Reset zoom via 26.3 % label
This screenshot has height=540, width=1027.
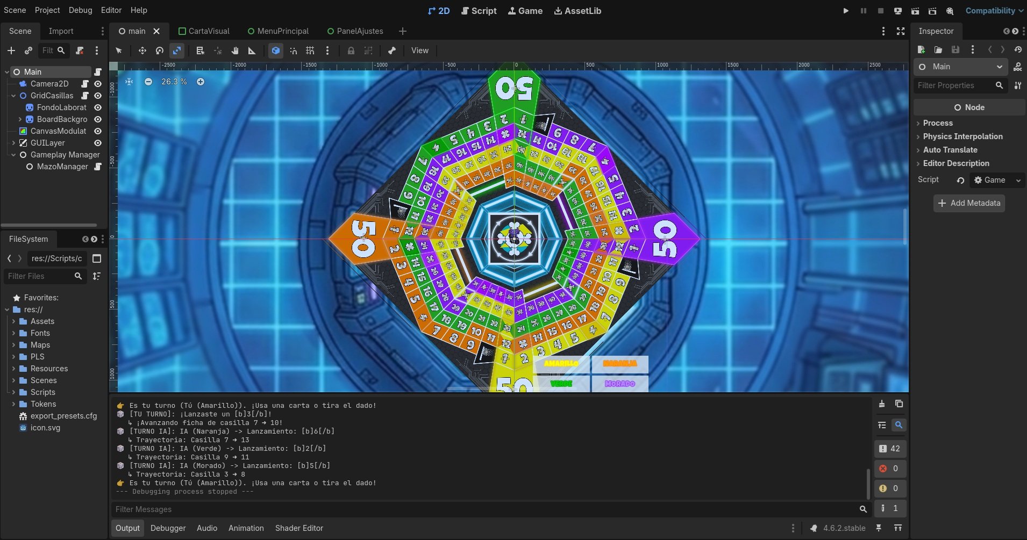(x=174, y=82)
